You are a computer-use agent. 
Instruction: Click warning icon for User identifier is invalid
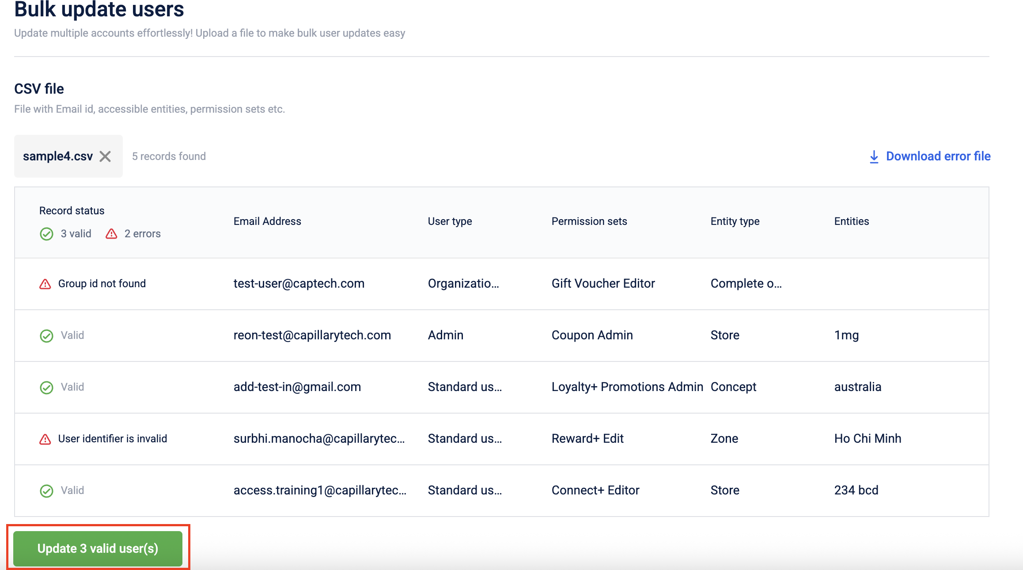(x=45, y=439)
